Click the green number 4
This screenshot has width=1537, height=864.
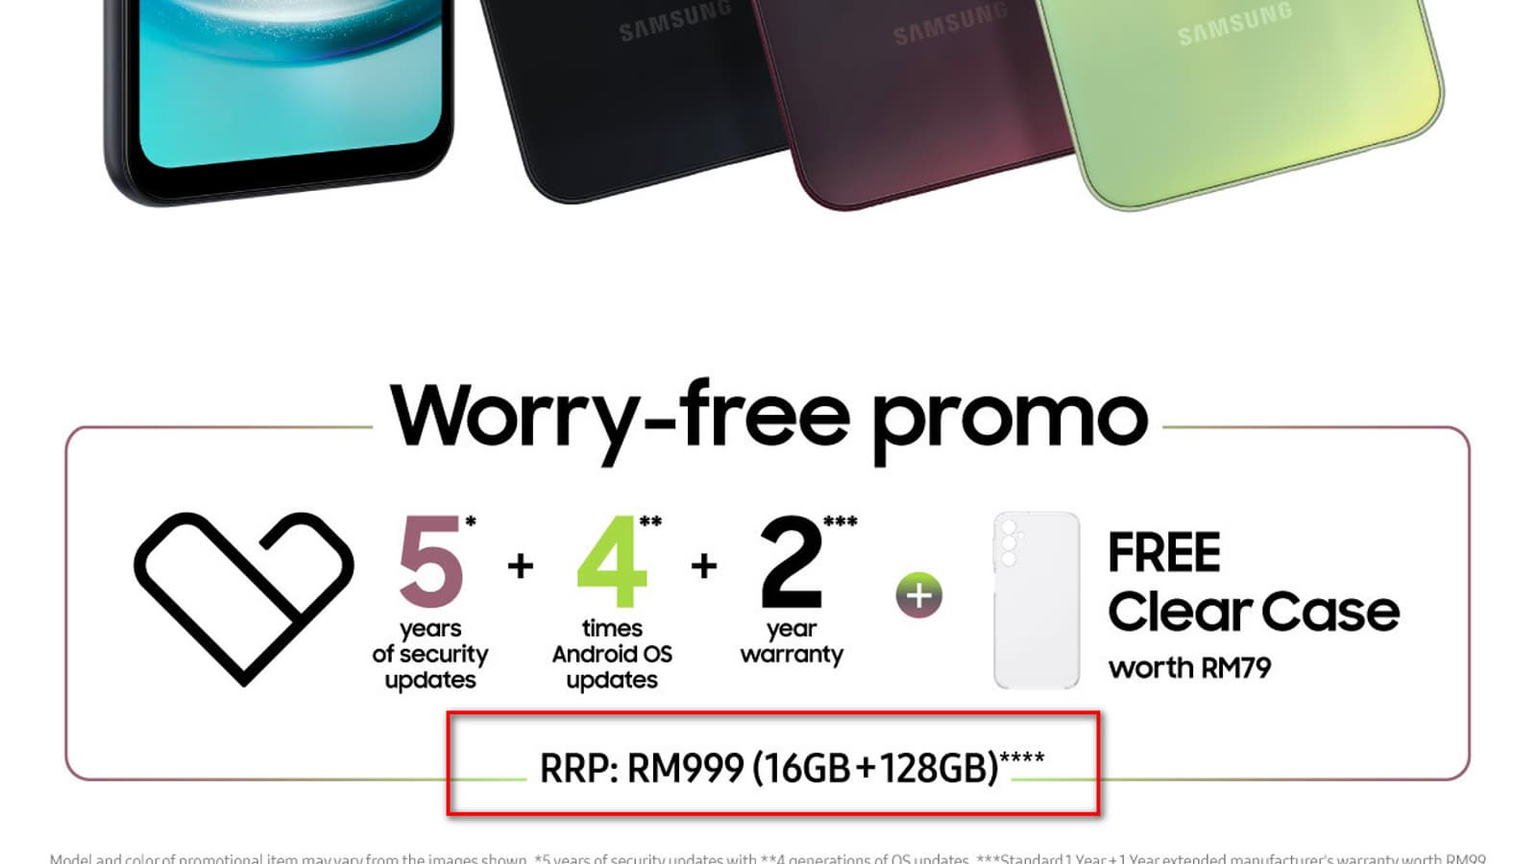pos(612,562)
